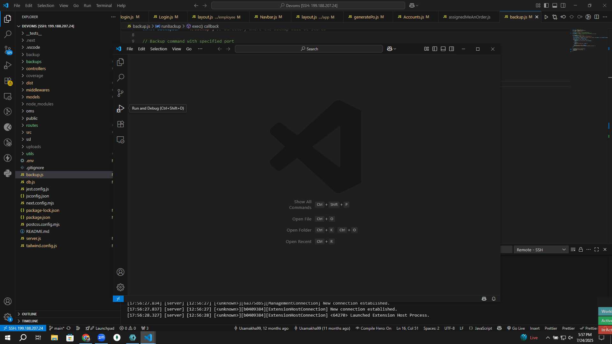Screen dimensions: 612x344
Task: Split editor right in main window
Action: click(597, 17)
